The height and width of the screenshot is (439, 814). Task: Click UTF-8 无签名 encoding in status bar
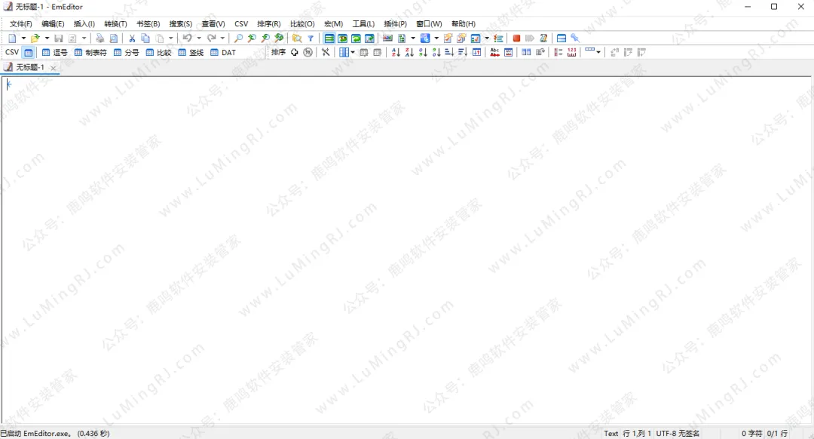click(x=678, y=434)
